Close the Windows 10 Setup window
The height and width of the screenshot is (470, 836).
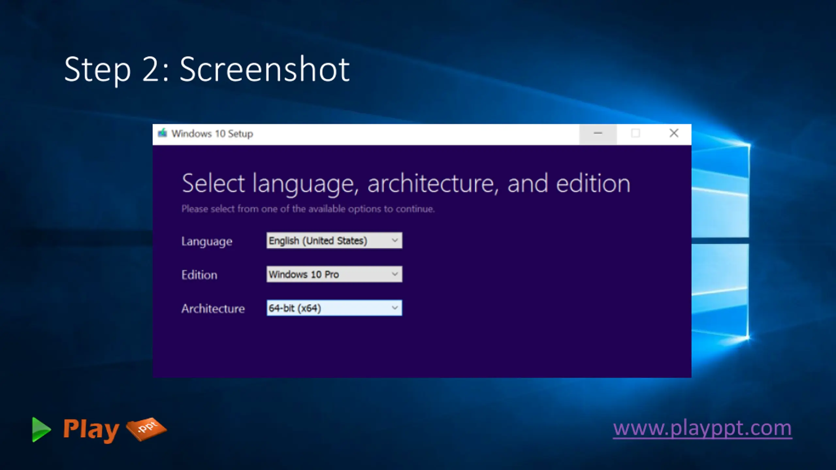(x=673, y=133)
